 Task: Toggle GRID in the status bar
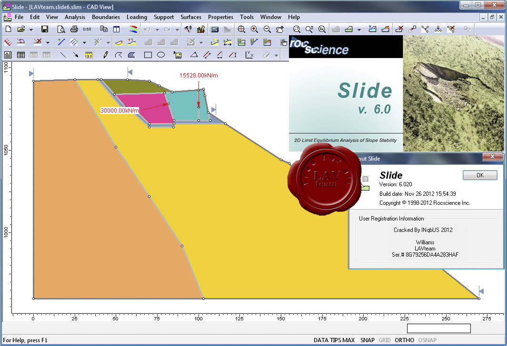click(385, 340)
